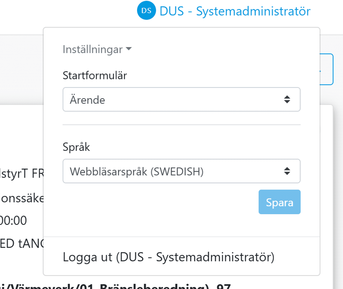The image size is (343, 289).
Task: Open the DUS - Systemadministratör user menu
Action: (x=234, y=11)
